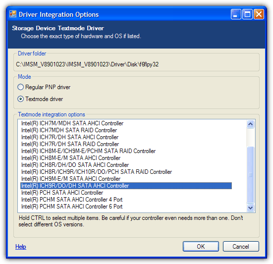Select PCHM SATA AHCI Controller 6 Port
Screen dimensions: 273x264
click(126, 207)
